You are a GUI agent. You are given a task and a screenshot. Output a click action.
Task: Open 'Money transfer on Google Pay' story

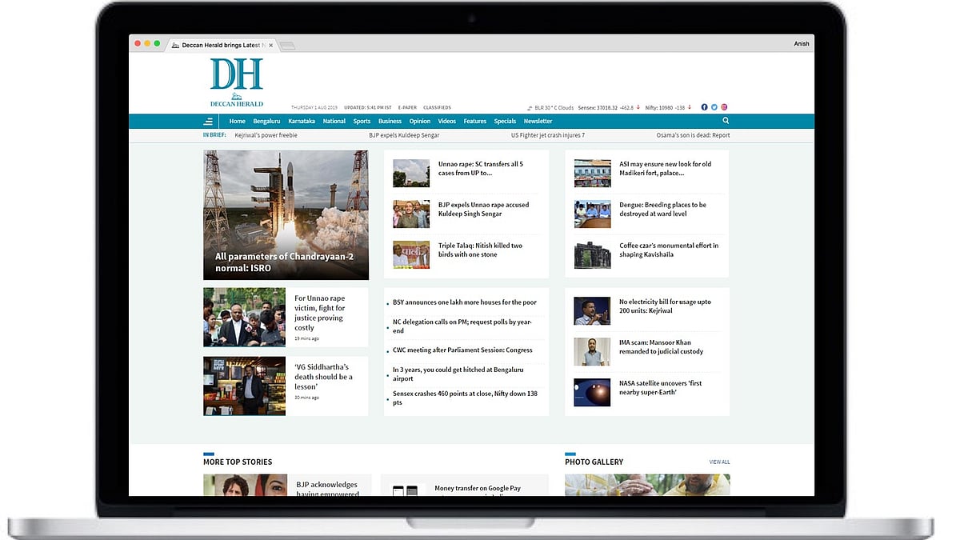click(x=478, y=488)
